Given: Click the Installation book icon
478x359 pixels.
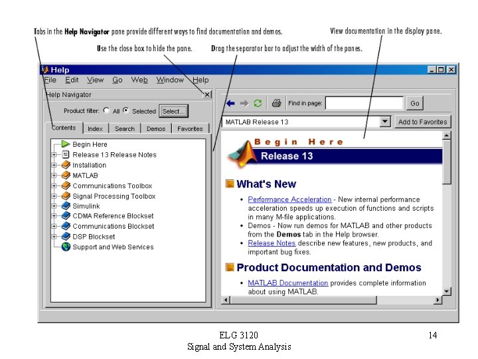Looking at the screenshot, I should (66, 165).
